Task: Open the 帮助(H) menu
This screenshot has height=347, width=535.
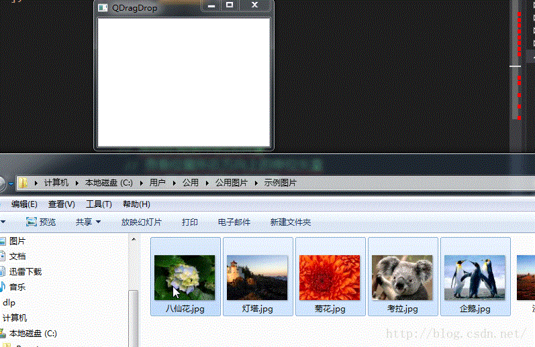Action: pyautogui.click(x=136, y=204)
